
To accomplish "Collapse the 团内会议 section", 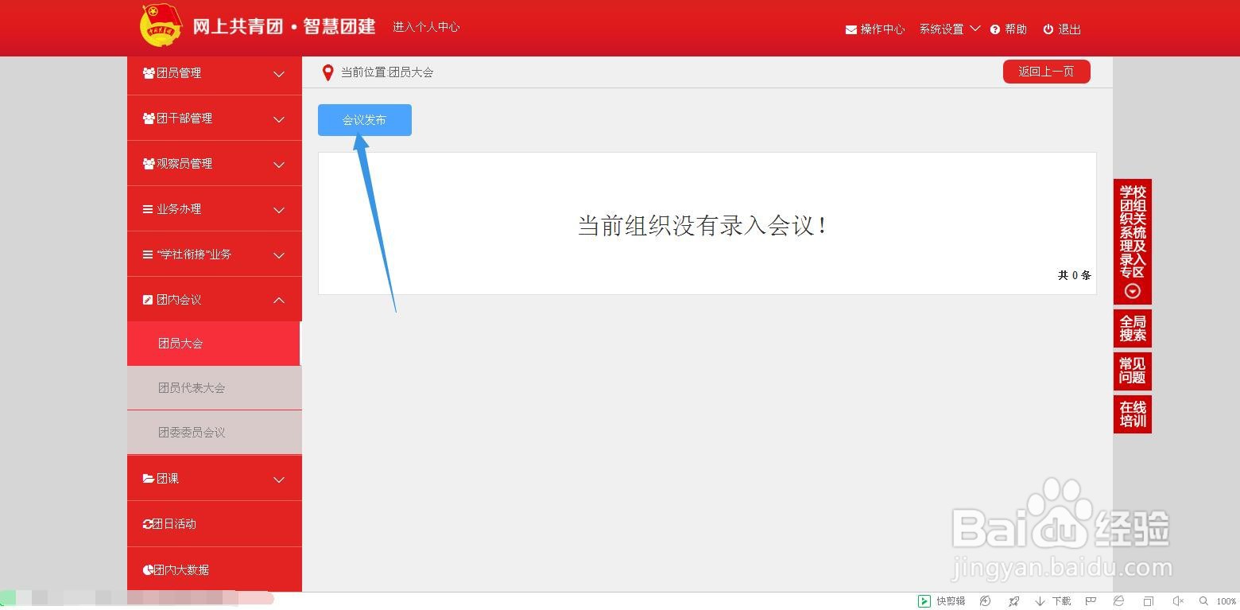I will 214,299.
